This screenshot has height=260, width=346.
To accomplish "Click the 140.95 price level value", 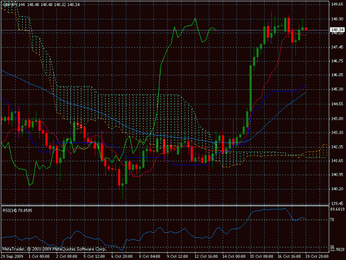I will (337, 175).
